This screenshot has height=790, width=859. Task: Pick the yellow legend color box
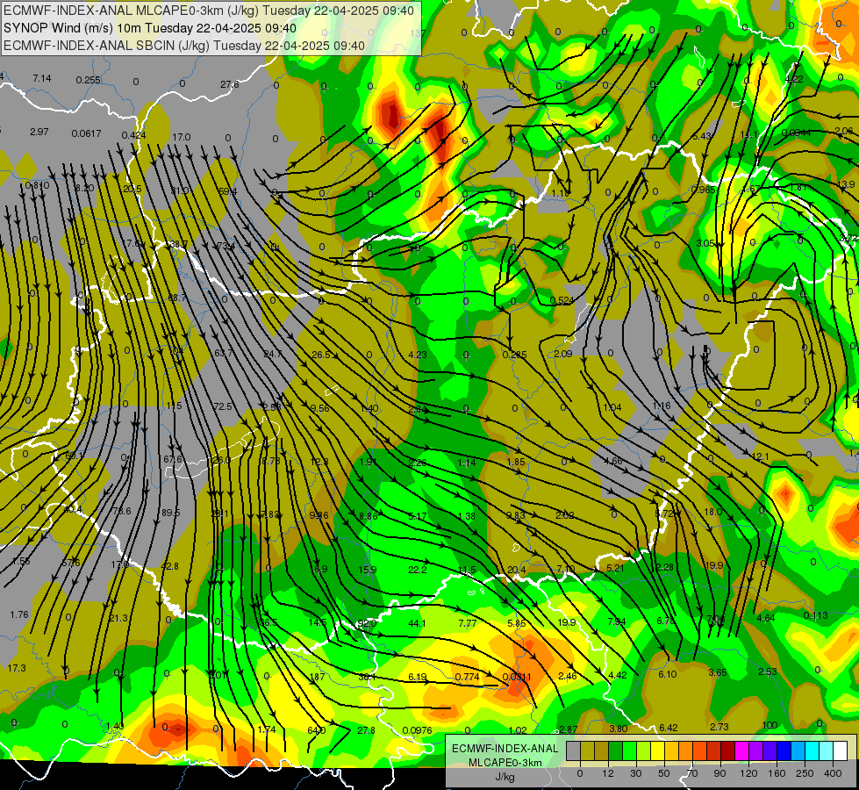click(657, 751)
